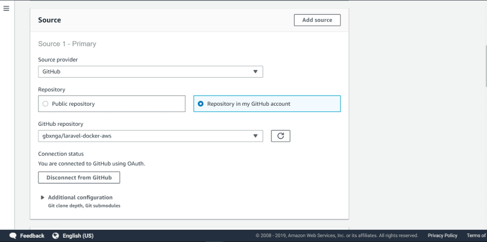Expand Additional configuration triangle
Viewport: 487px width, 242px height.
(43, 198)
